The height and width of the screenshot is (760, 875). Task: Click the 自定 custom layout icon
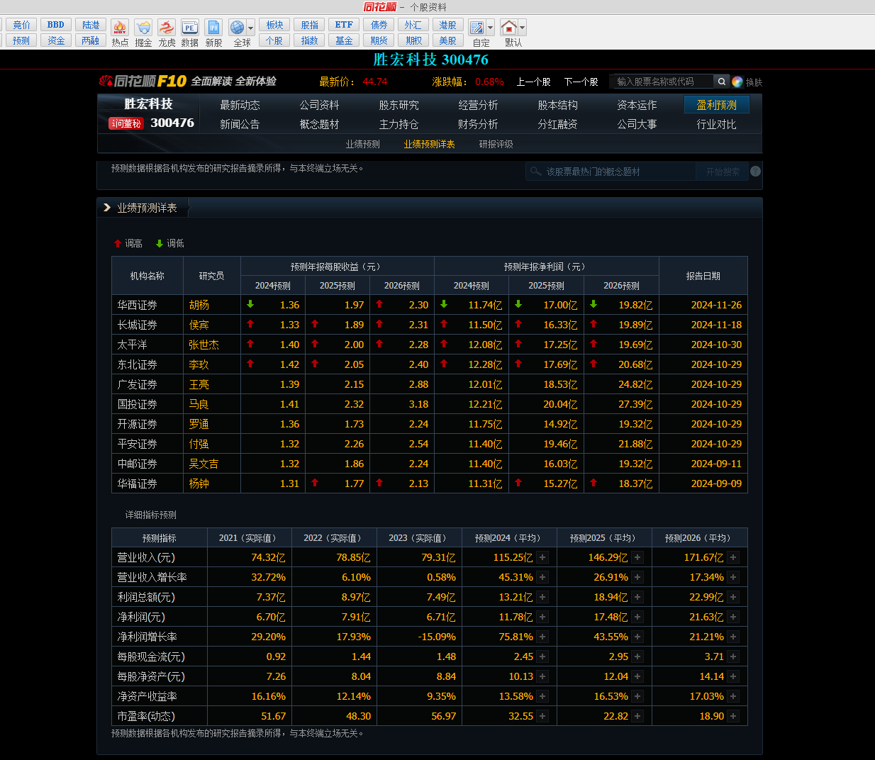point(477,28)
